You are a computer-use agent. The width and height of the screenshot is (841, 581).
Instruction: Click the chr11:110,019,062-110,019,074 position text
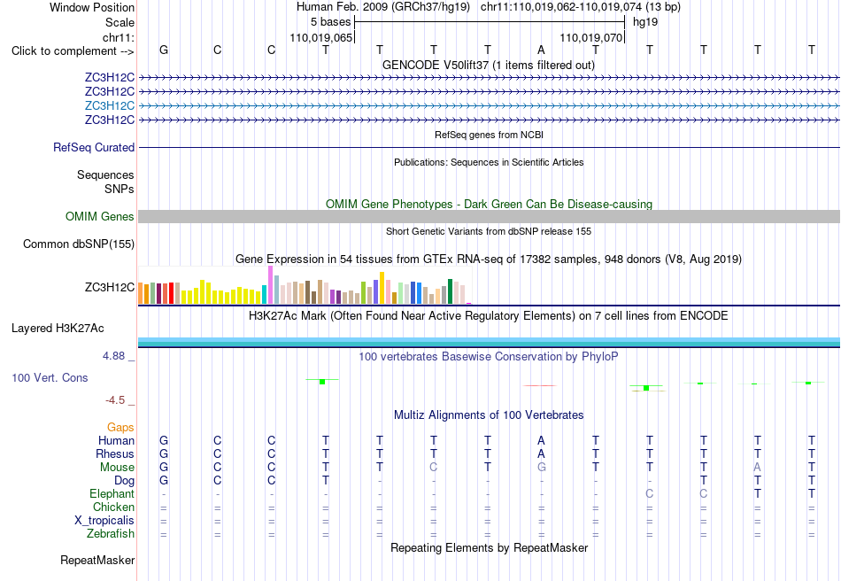point(581,7)
